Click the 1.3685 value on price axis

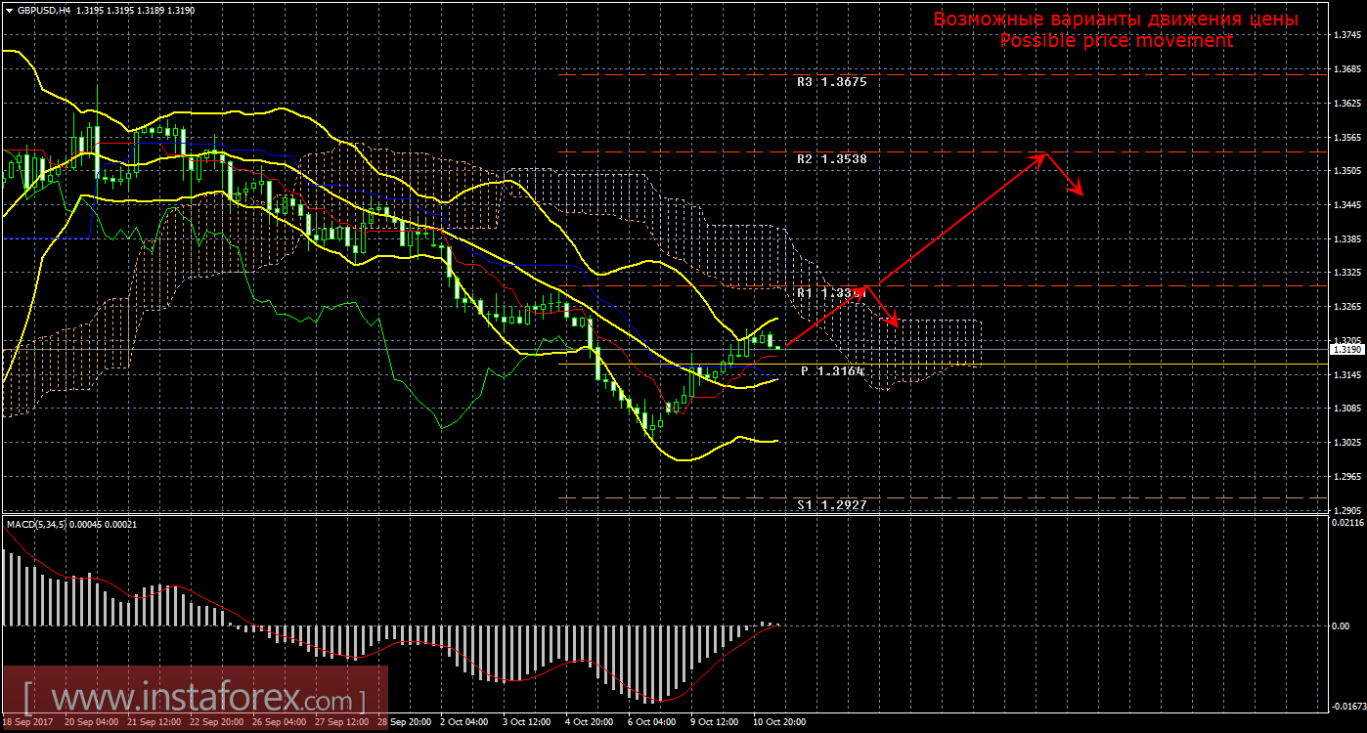(1347, 69)
